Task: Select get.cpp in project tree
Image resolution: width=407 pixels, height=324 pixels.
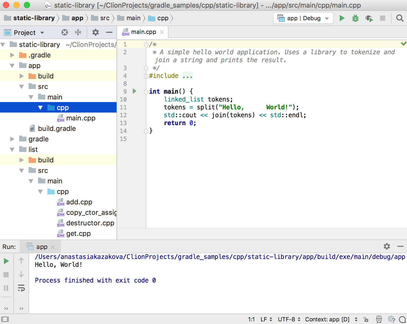Action: point(78,233)
